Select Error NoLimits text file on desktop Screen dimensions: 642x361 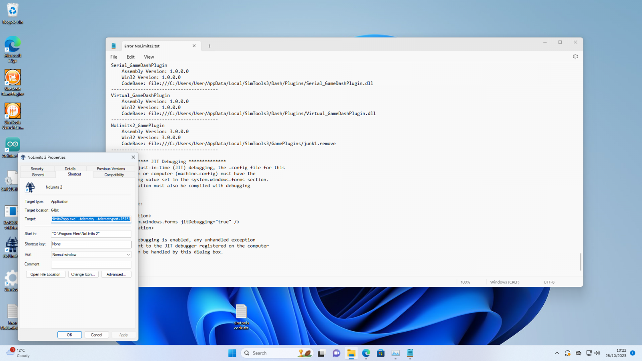coord(10,317)
